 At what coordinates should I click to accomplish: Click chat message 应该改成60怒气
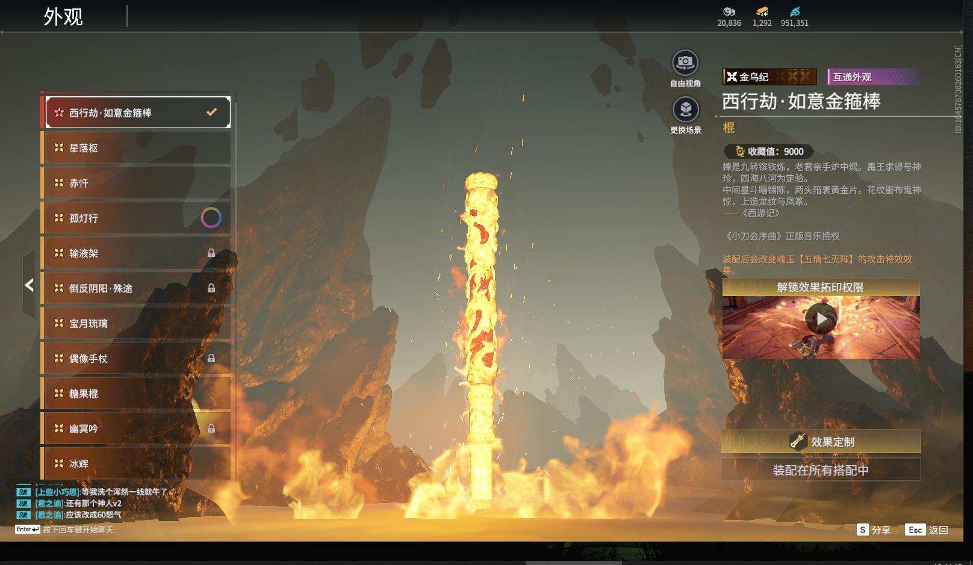pos(94,515)
